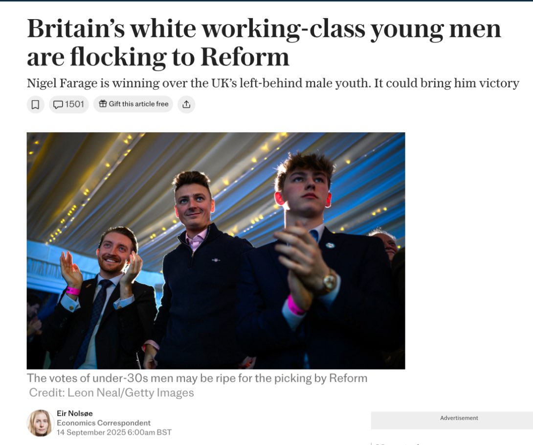
Task: Click the main article photo
Action: coord(216,251)
